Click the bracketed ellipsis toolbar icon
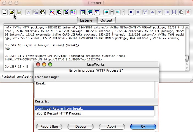The height and width of the screenshot is (132, 193). pyautogui.click(x=174, y=12)
